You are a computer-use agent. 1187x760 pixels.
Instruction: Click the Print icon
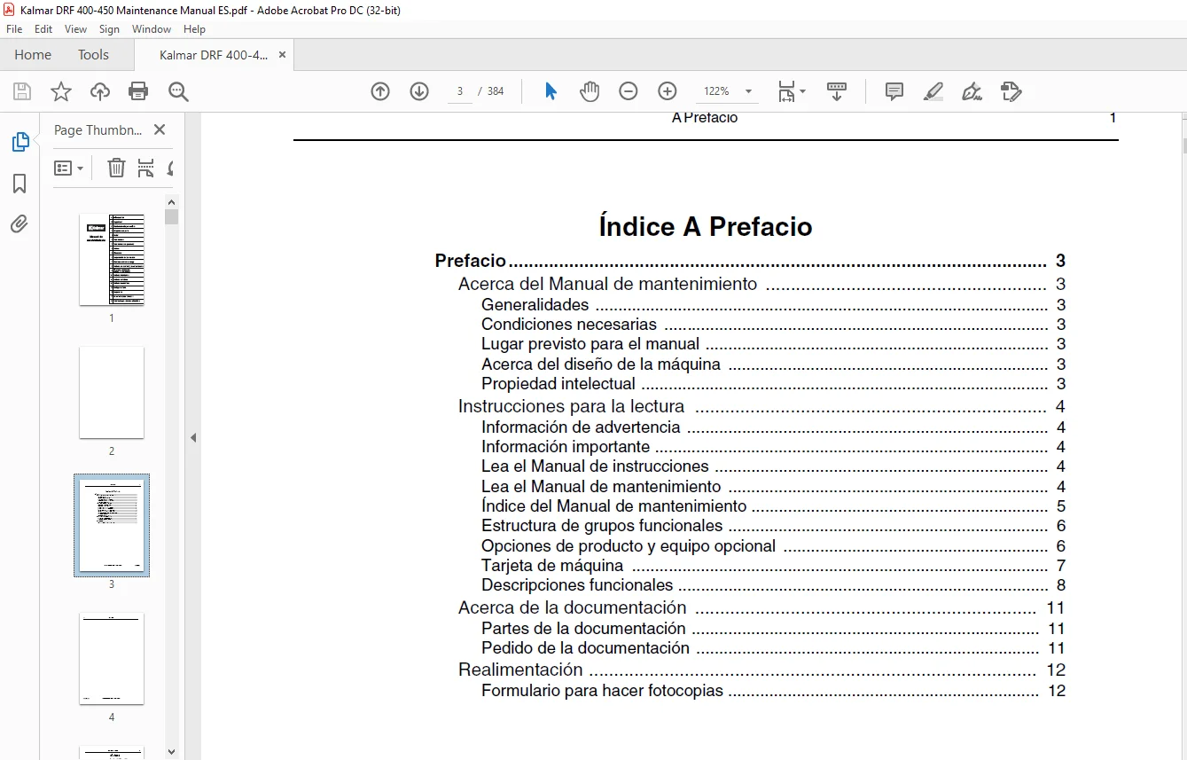pos(138,91)
